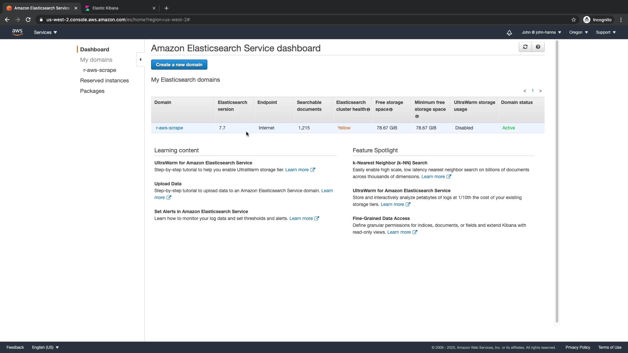628x353 pixels.
Task: Reload page with browser refresh icon
Action: pos(28,20)
